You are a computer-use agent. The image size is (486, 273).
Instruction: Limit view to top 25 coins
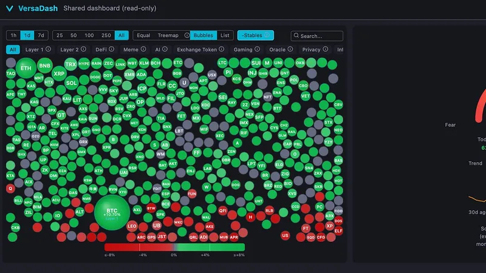(60, 35)
